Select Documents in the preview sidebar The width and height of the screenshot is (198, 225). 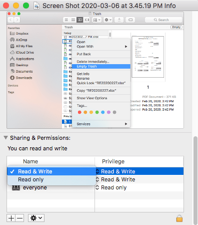tap(21, 71)
